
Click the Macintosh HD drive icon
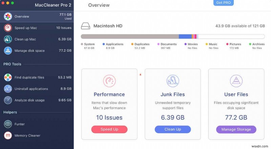pos(86,26)
